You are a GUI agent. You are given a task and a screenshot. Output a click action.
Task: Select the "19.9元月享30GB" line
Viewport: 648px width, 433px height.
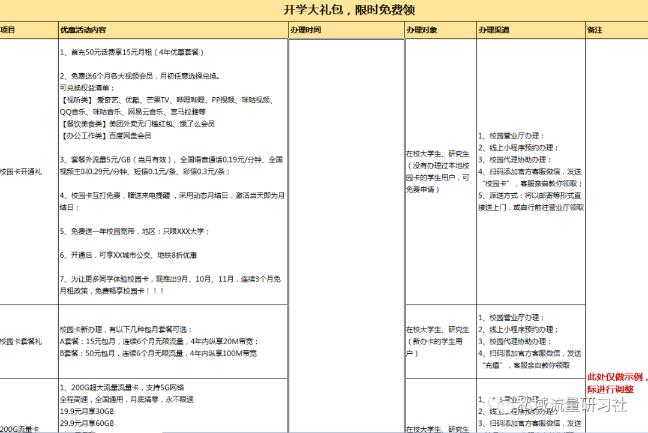[x=87, y=411]
